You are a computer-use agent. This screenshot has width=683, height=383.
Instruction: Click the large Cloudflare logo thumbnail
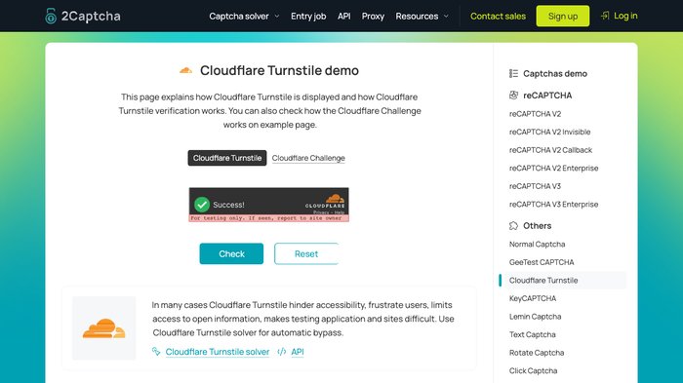[103, 328]
